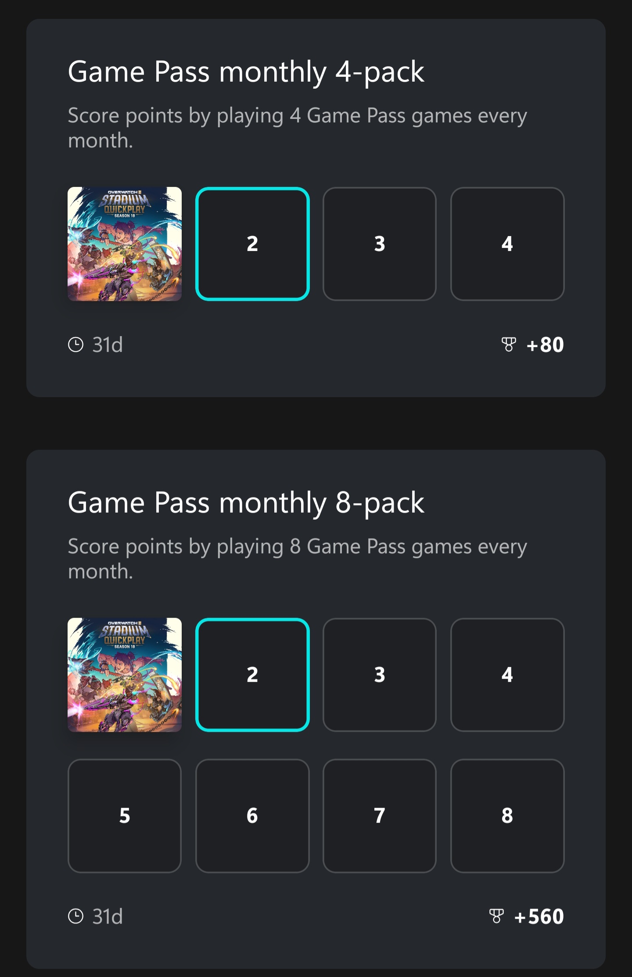
Task: Open Overwatch 2 thumbnail in 4-pack
Action: coord(125,244)
